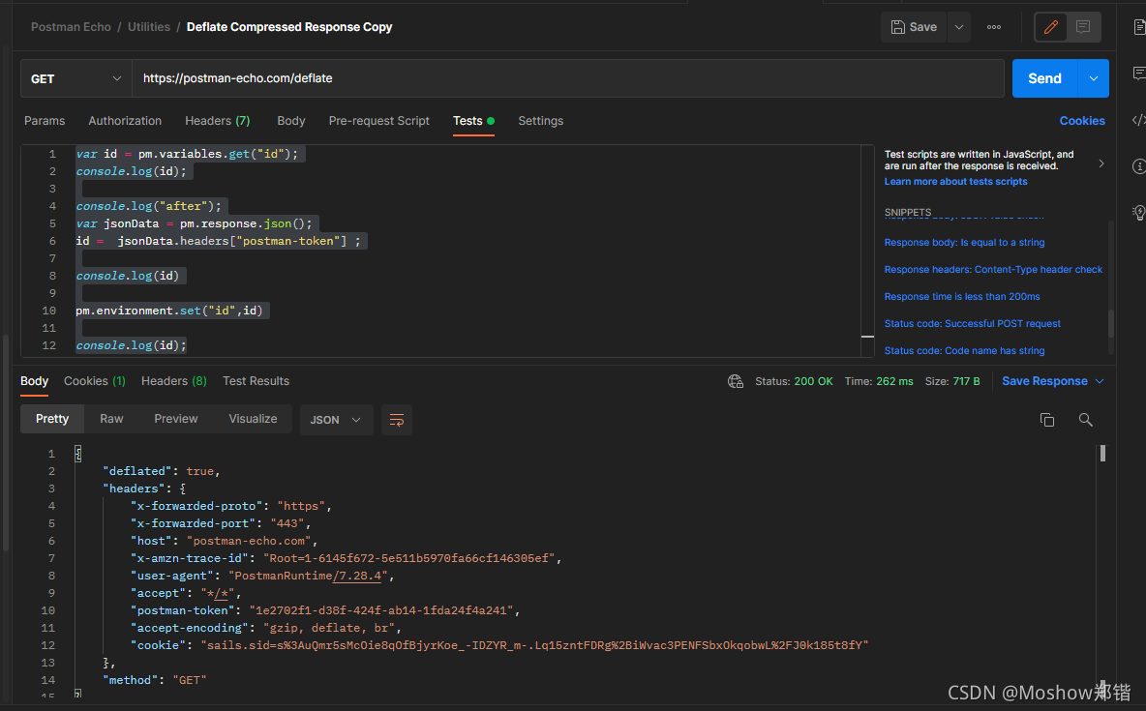
Task: Open the Settings tab
Action: click(x=540, y=121)
